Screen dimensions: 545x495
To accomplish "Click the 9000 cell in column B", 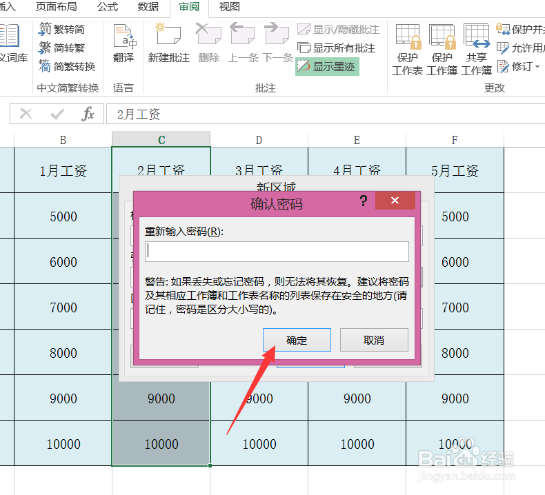I will tap(63, 398).
